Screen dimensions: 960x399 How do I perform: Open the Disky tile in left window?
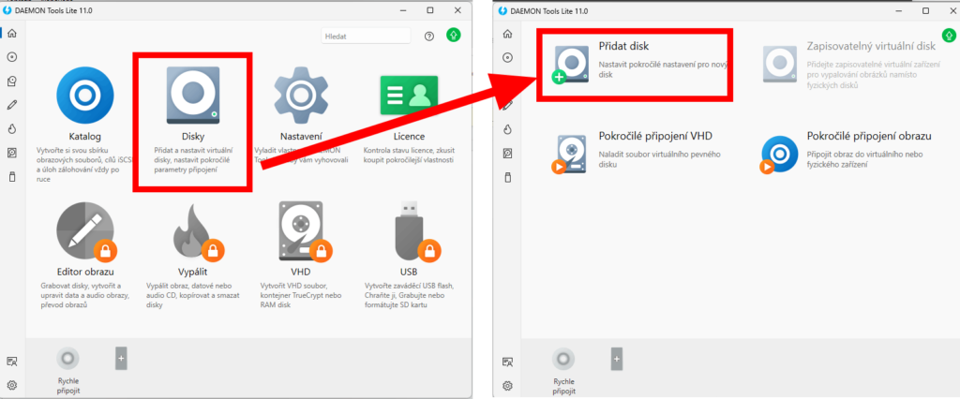point(191,122)
